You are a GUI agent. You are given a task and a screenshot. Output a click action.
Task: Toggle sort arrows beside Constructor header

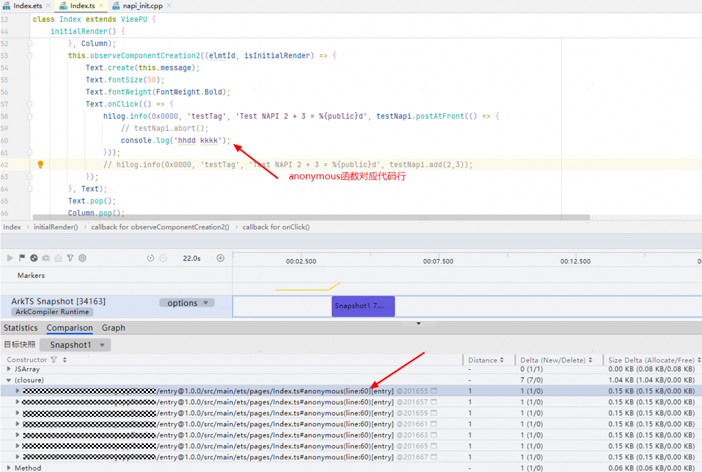point(65,360)
